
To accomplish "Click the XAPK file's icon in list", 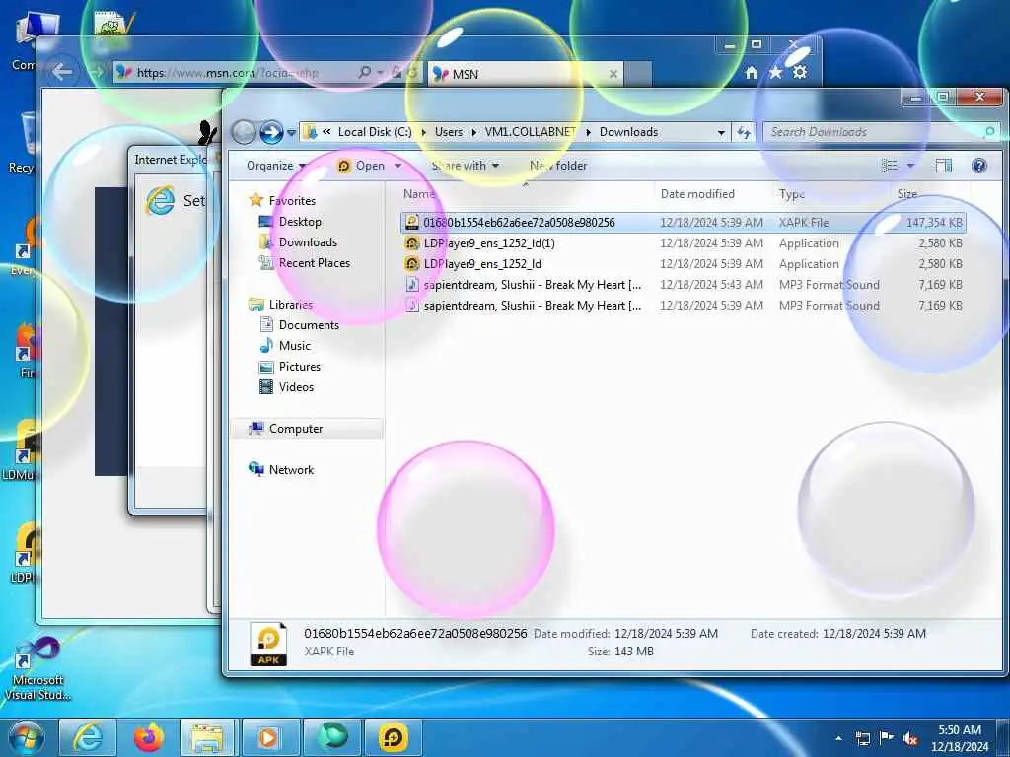I will [412, 223].
